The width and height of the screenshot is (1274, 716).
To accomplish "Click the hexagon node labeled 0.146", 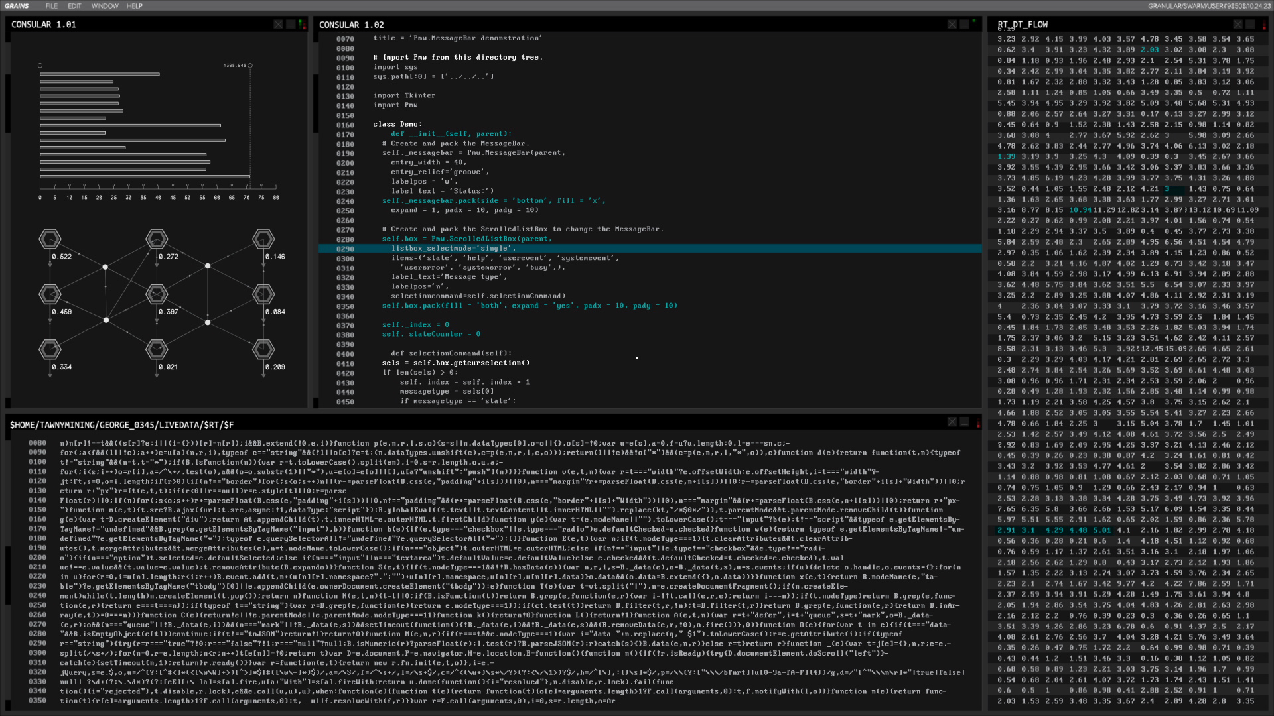I will coord(263,239).
